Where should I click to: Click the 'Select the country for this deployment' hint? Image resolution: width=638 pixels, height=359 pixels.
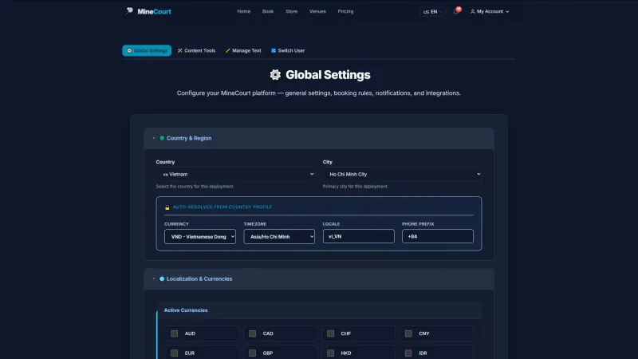pos(195,187)
